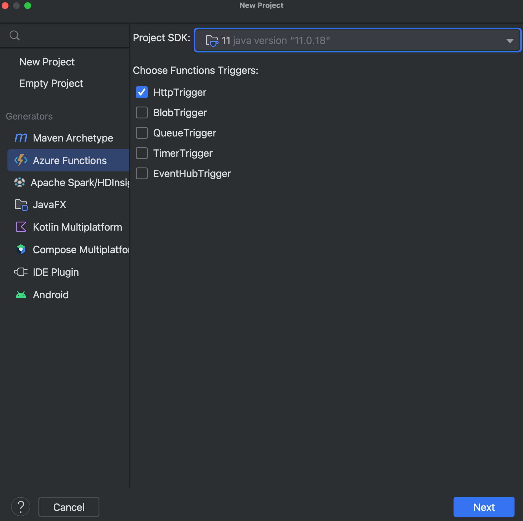Check the TimerTrigger option
This screenshot has height=521, width=523.
[142, 153]
